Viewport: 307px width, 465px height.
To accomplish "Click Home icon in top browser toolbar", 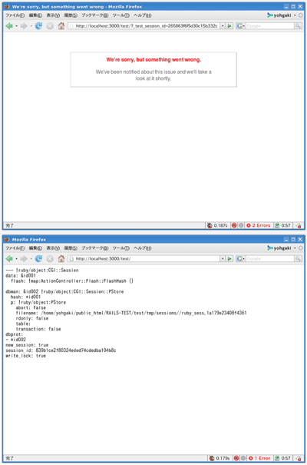I will coord(61,26).
